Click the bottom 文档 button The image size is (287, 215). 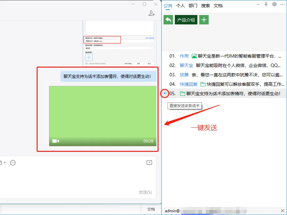(151, 209)
